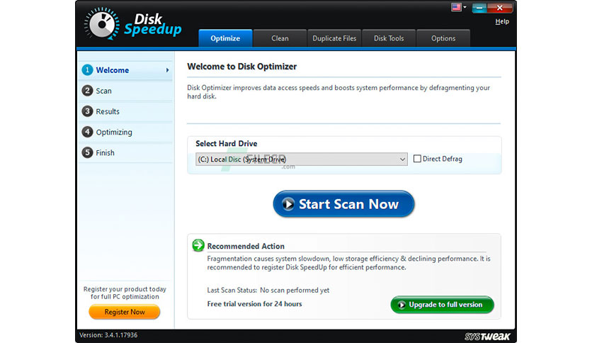The image size is (592, 343).
Task: Select the Scan step in sidebar
Action: [125, 91]
